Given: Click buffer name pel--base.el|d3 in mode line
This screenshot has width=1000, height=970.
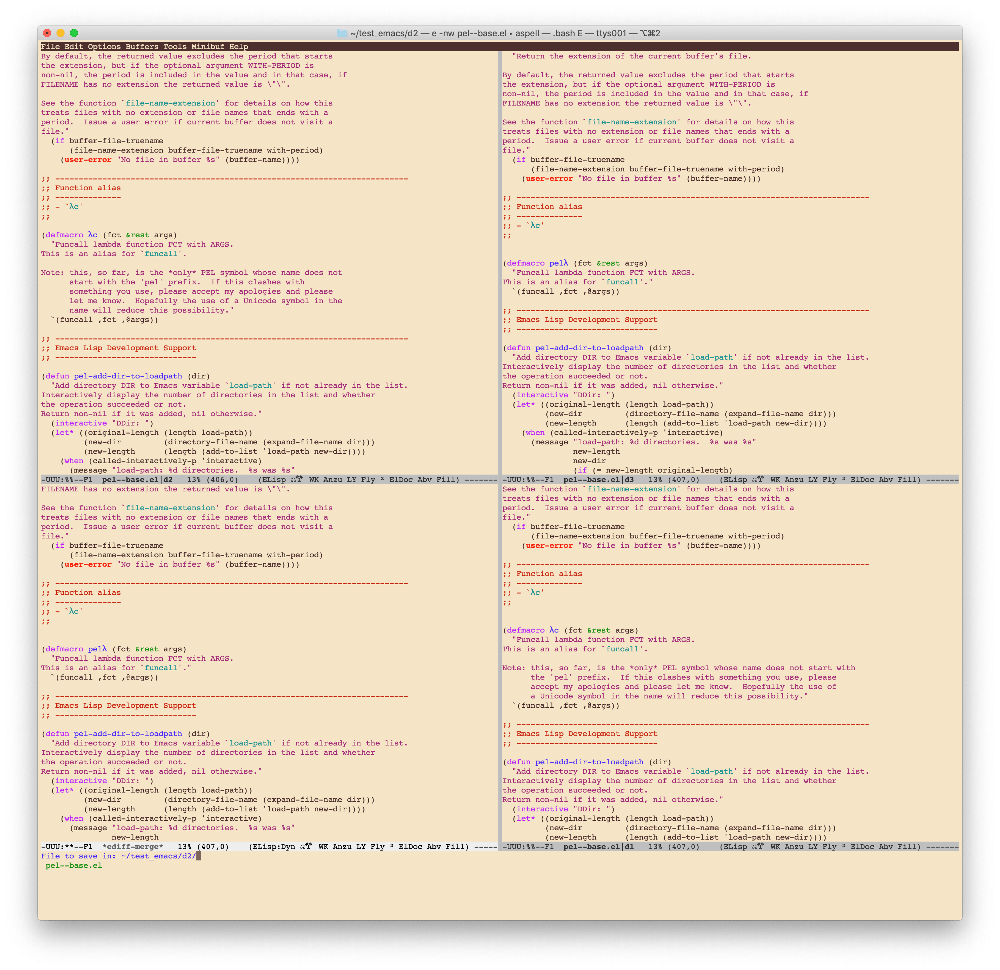Looking at the screenshot, I should click(x=599, y=479).
